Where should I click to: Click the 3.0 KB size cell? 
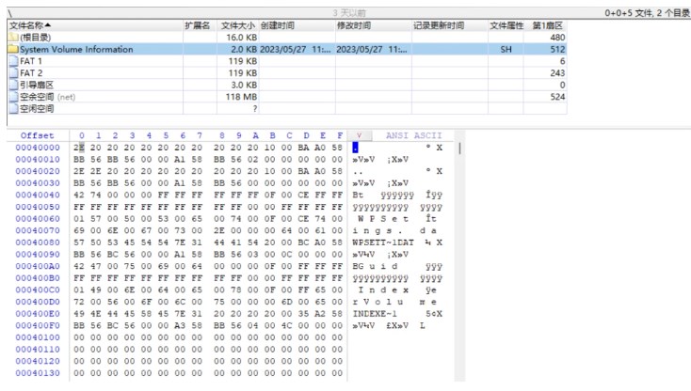(244, 85)
